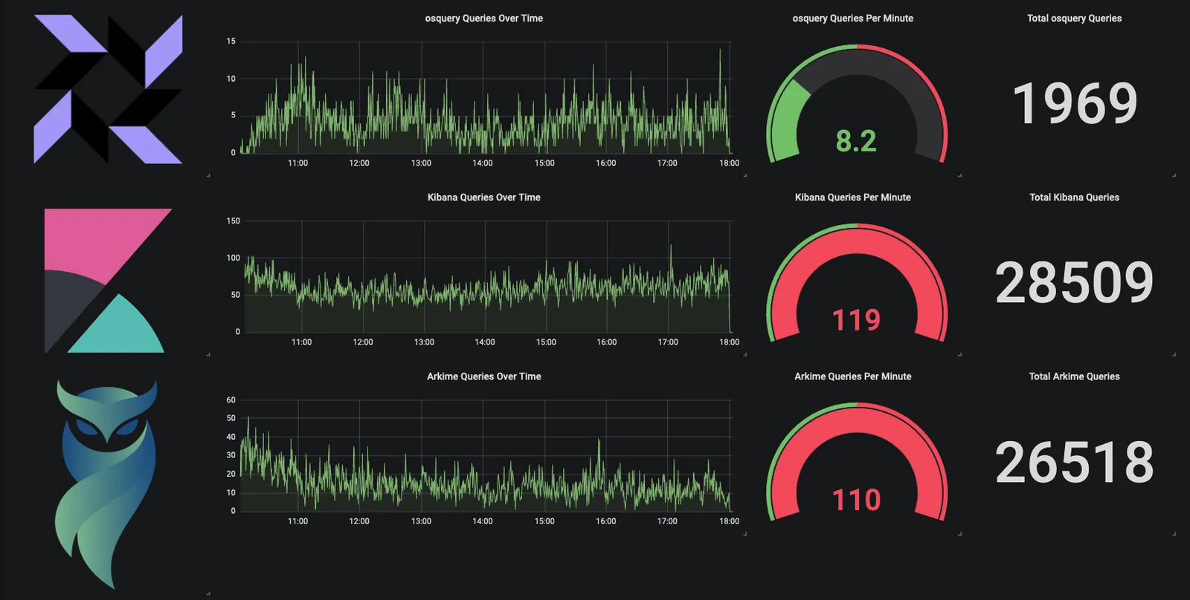Open the osquery Queries Over Time panel title

pos(484,19)
